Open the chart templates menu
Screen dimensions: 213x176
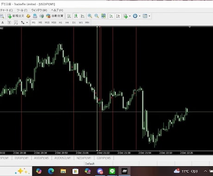click(145, 16)
